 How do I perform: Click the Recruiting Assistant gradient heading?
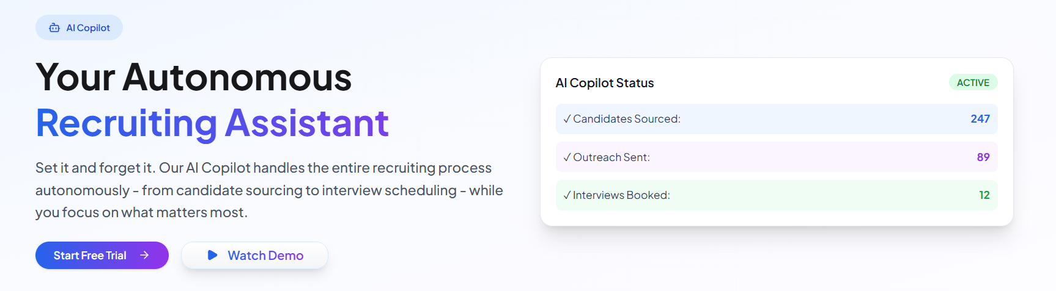pos(212,123)
